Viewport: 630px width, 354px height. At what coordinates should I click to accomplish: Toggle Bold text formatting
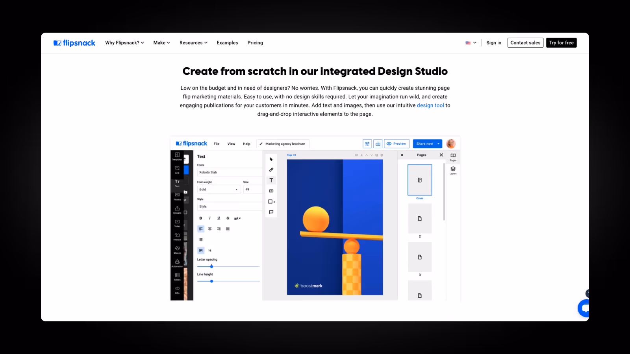(x=201, y=218)
